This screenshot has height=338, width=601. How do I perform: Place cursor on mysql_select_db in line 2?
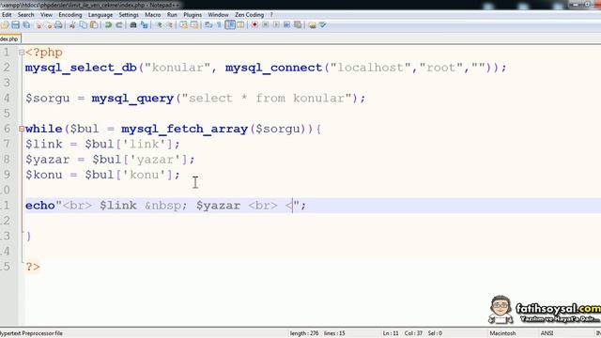tap(81, 68)
